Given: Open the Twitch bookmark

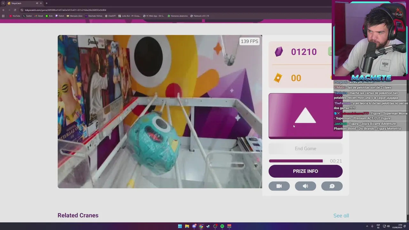Looking at the screenshot, I should pyautogui.click(x=60, y=16).
